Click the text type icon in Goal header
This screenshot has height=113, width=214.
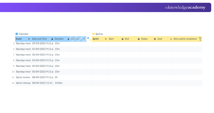(x=171, y=39)
